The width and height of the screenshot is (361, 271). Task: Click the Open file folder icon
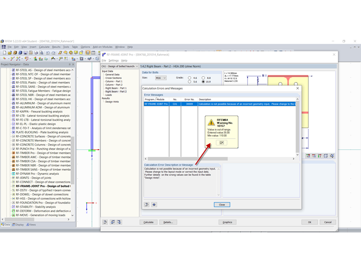[x=9, y=53]
